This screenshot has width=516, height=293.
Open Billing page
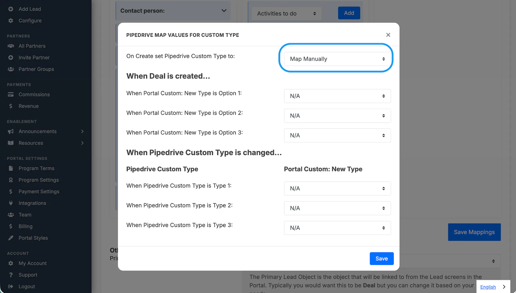tap(26, 226)
